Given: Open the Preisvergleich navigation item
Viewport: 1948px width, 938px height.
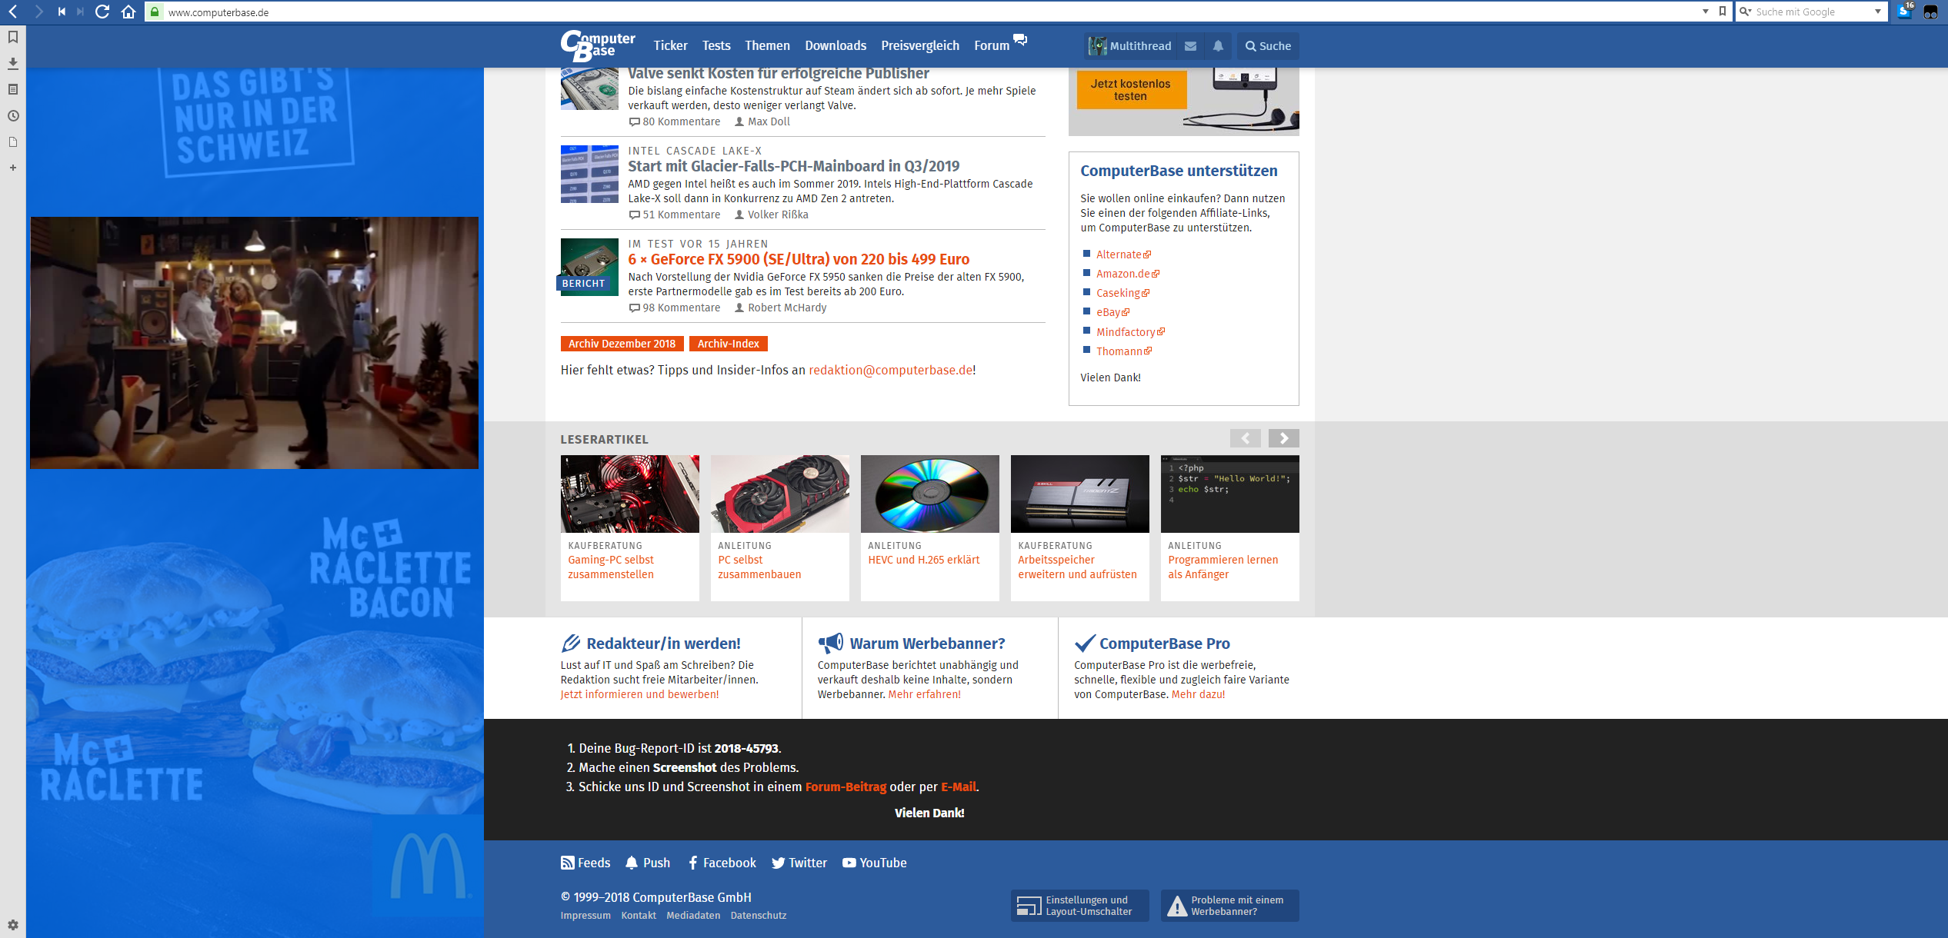Looking at the screenshot, I should coord(919,46).
